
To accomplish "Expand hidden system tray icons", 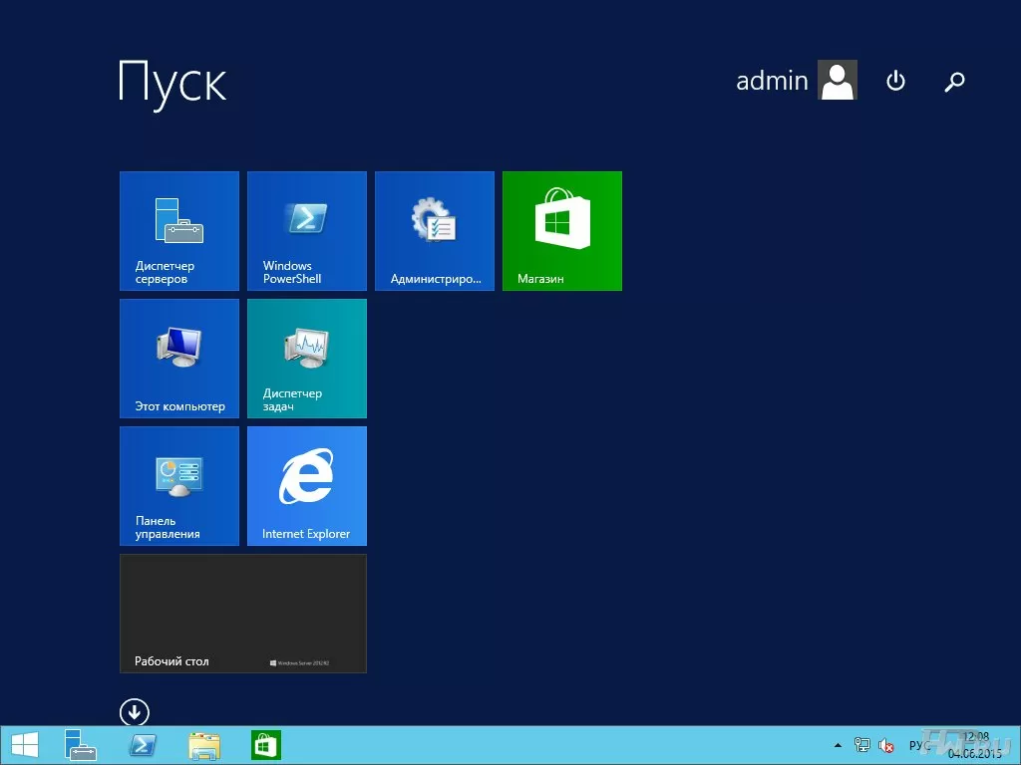I will click(x=838, y=746).
